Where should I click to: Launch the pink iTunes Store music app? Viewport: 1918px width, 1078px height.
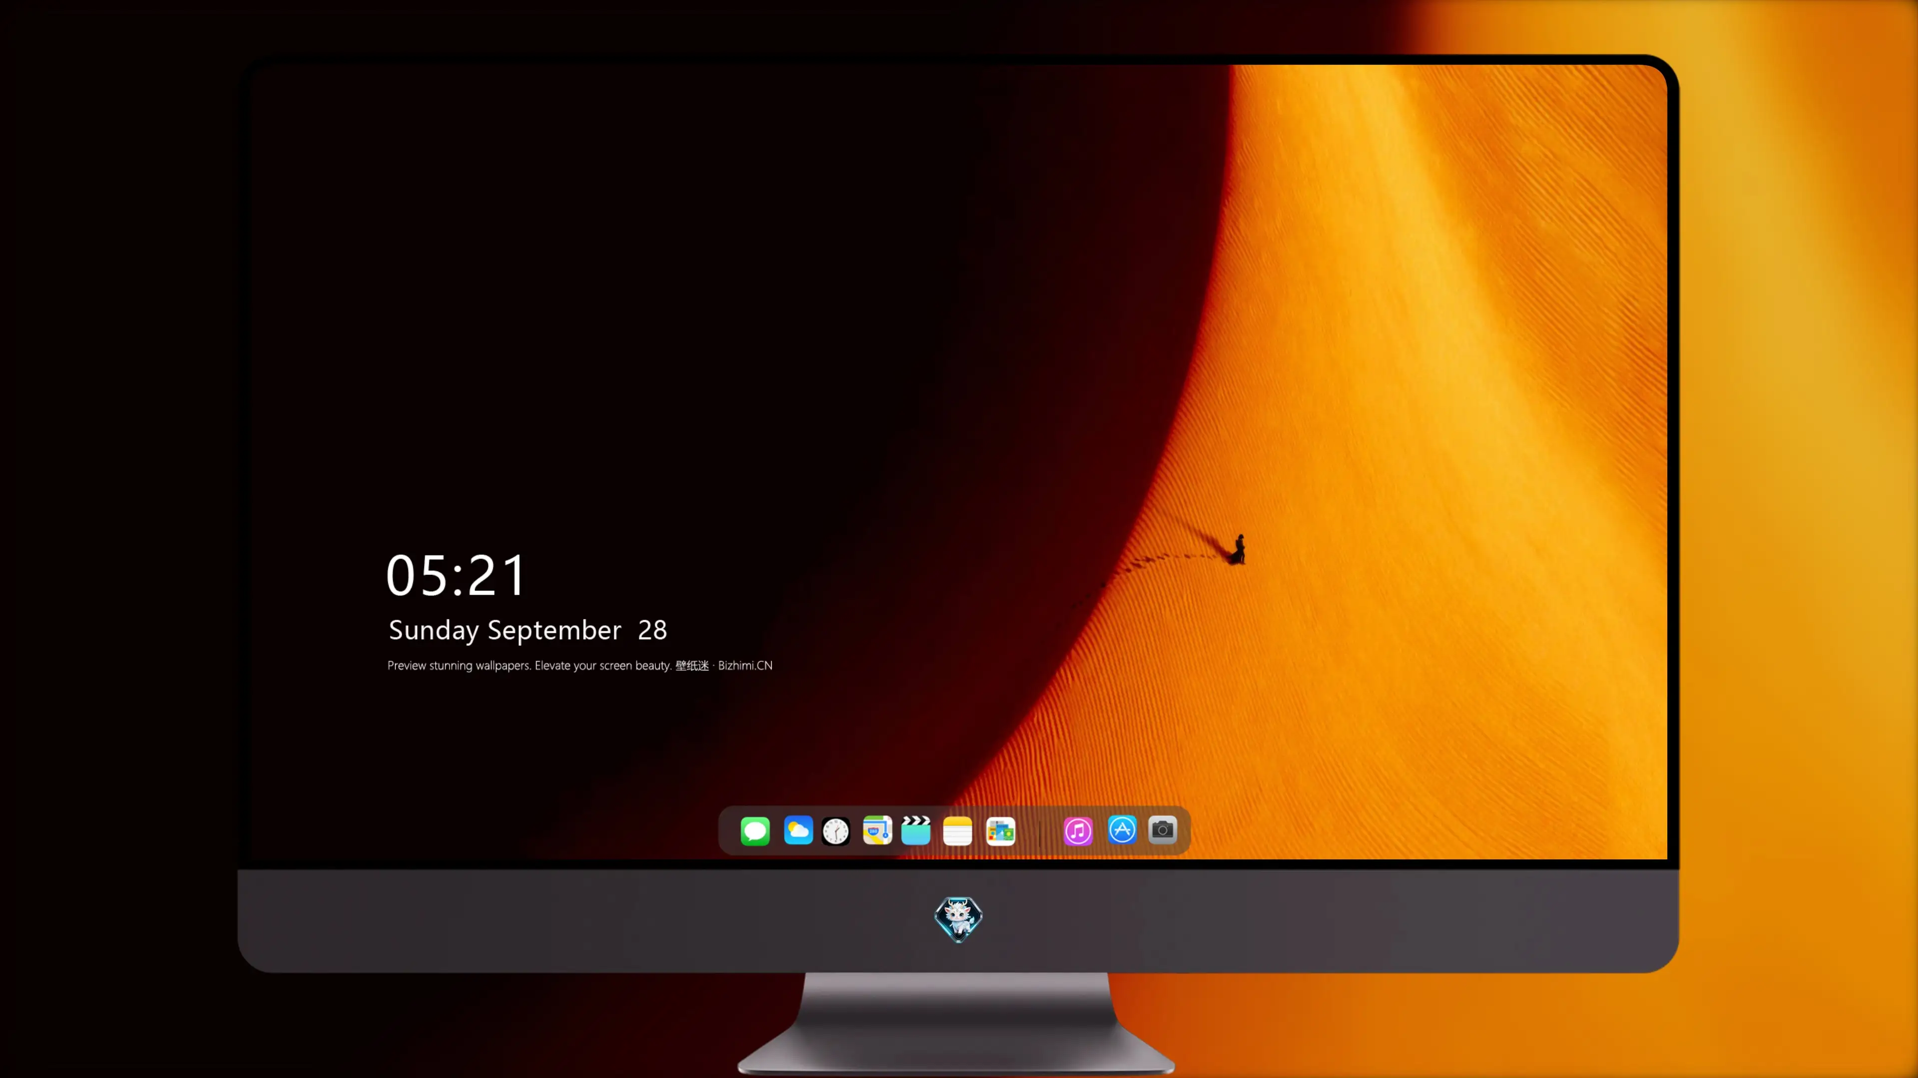coord(1078,831)
